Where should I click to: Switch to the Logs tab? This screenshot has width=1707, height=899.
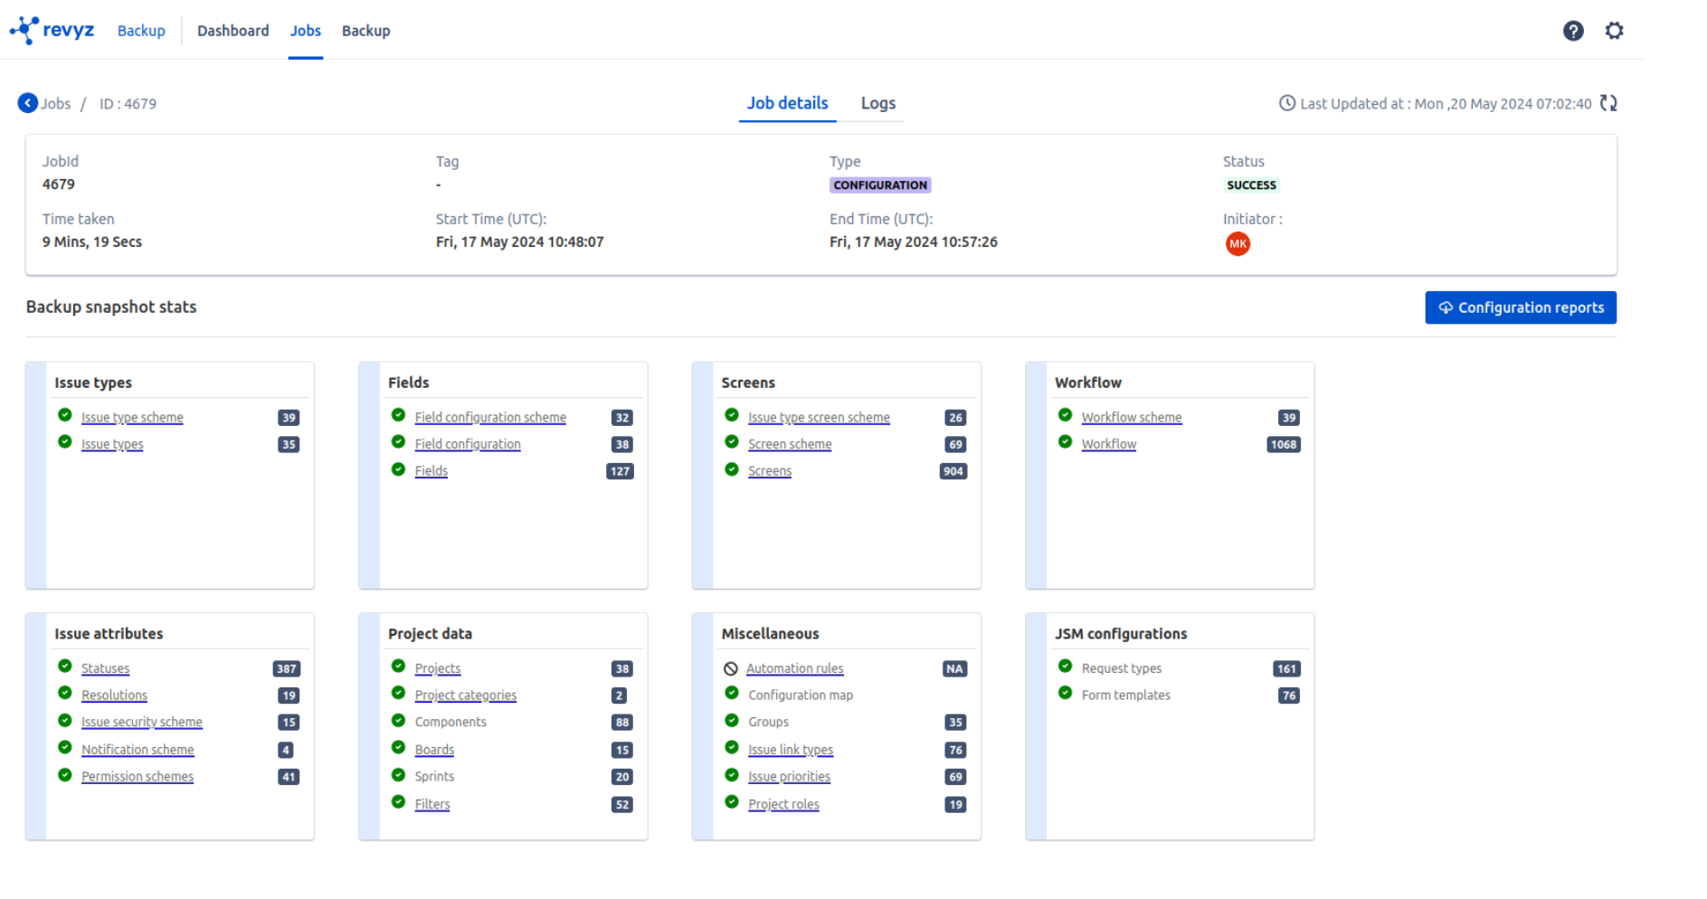pos(877,103)
